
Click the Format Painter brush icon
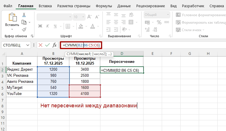coord(24,29)
